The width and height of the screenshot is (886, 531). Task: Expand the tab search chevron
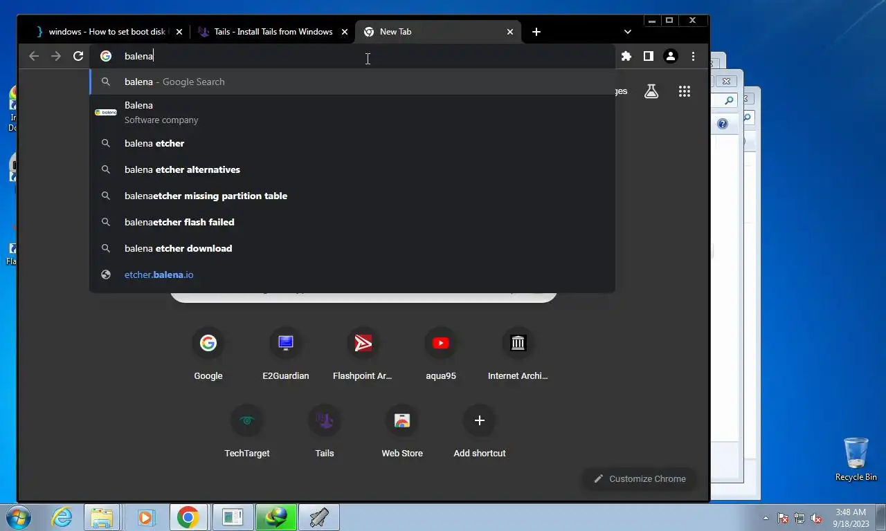pos(627,32)
